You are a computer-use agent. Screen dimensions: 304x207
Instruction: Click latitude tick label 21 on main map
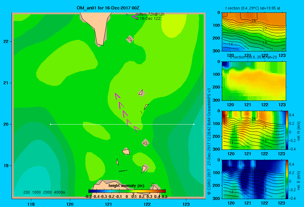(6, 83)
